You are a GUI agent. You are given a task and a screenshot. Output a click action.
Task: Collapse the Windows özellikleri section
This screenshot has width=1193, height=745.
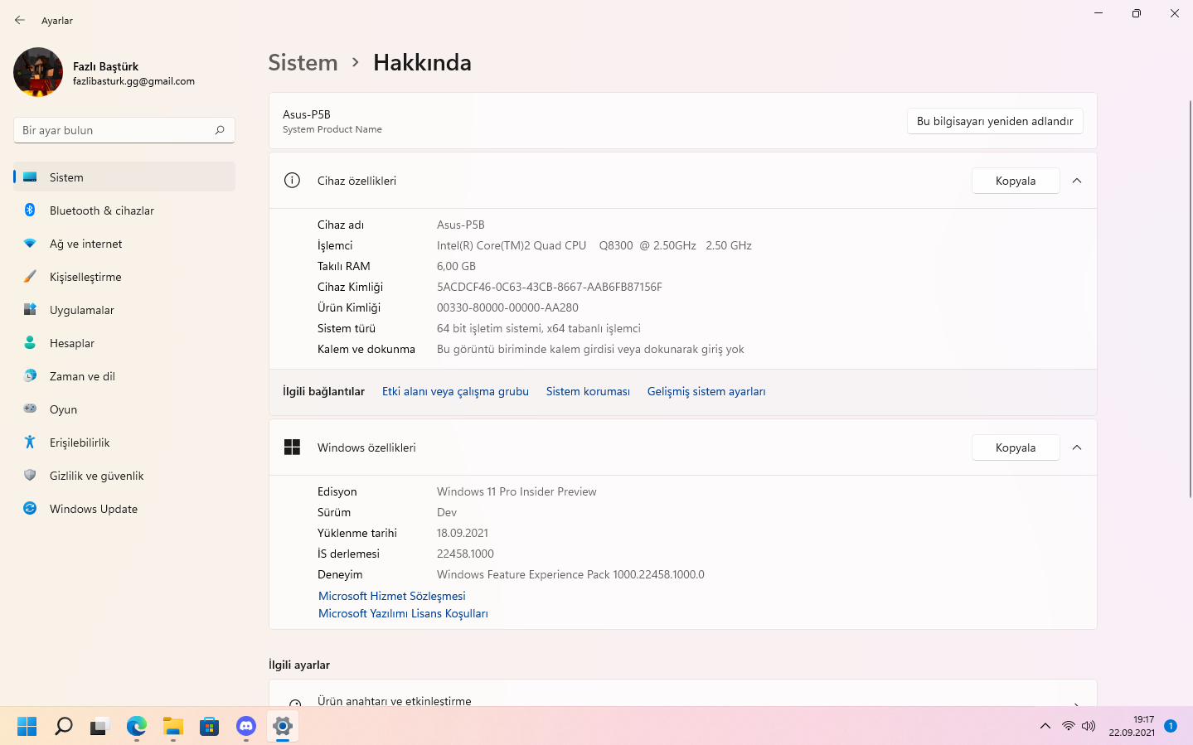click(x=1077, y=447)
